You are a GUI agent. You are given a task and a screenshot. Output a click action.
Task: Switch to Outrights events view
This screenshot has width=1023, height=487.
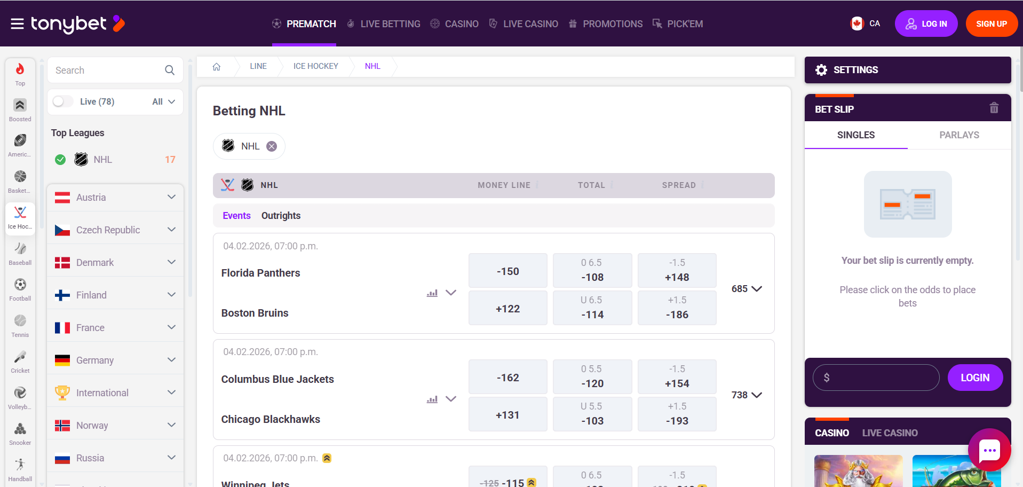(x=281, y=216)
